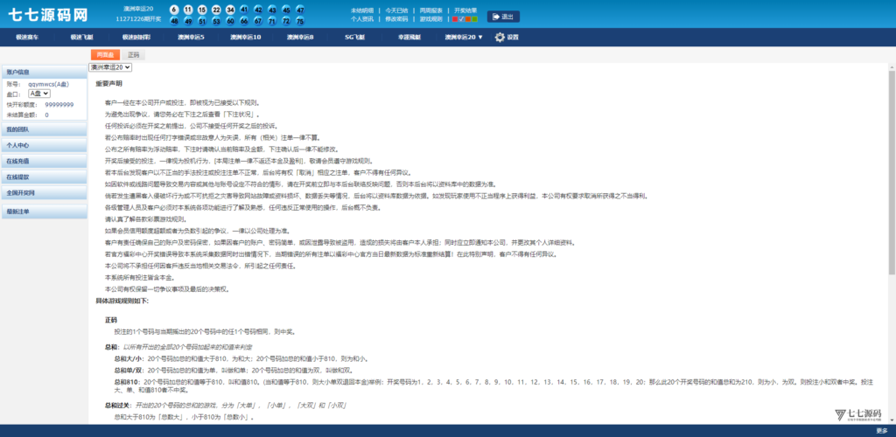The image size is (896, 437).
Task: Click blue ball number 42
Action: click(258, 10)
